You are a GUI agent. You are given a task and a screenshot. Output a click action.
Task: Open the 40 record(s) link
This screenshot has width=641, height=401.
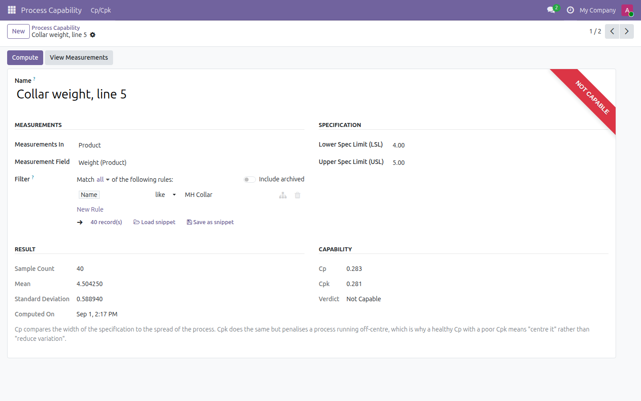[x=106, y=222]
